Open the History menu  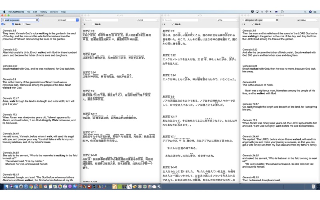pyautogui.click(x=44, y=12)
